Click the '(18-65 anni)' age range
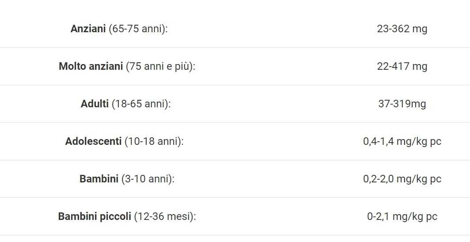Image resolution: width=470 pixels, height=242 pixels. 141,104
